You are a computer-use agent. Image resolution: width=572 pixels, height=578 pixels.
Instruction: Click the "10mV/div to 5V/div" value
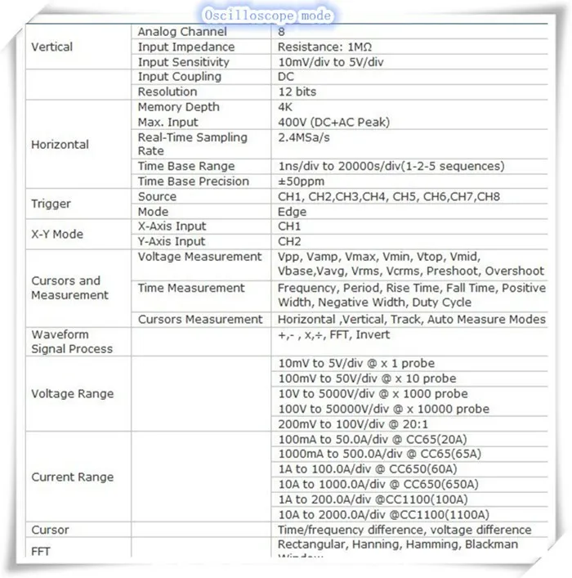331,62
